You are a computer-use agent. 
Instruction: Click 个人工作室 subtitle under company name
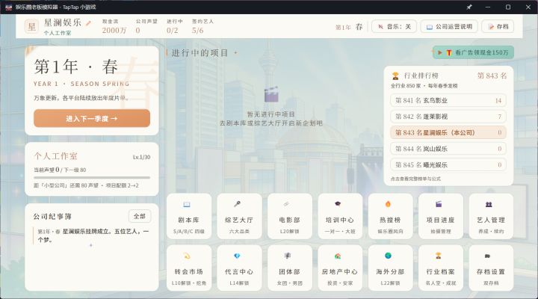click(x=58, y=34)
